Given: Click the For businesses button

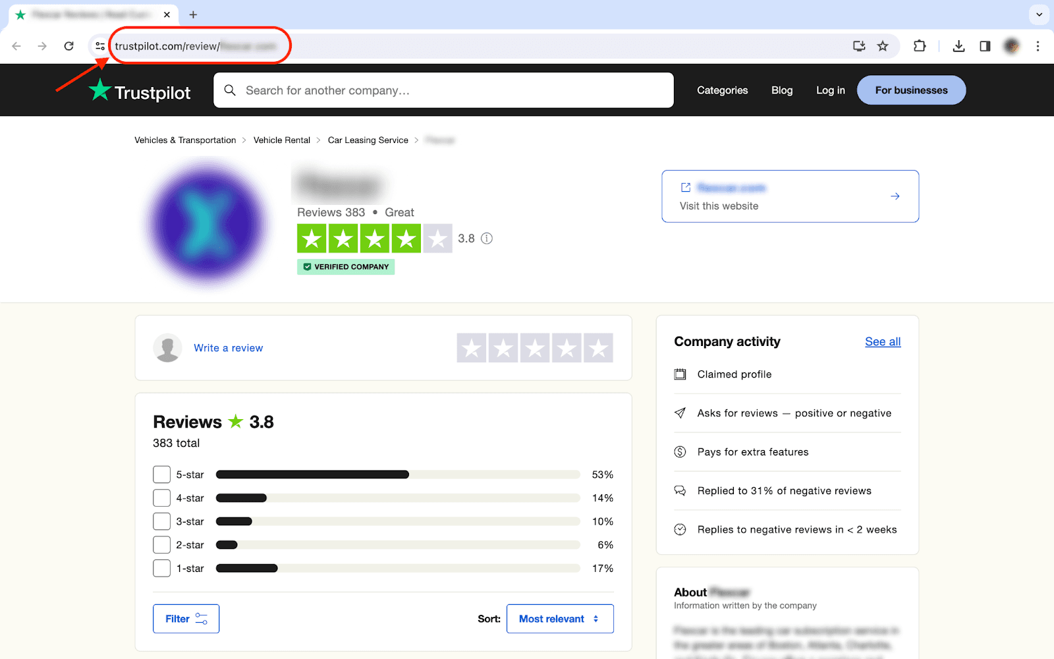Looking at the screenshot, I should (911, 90).
